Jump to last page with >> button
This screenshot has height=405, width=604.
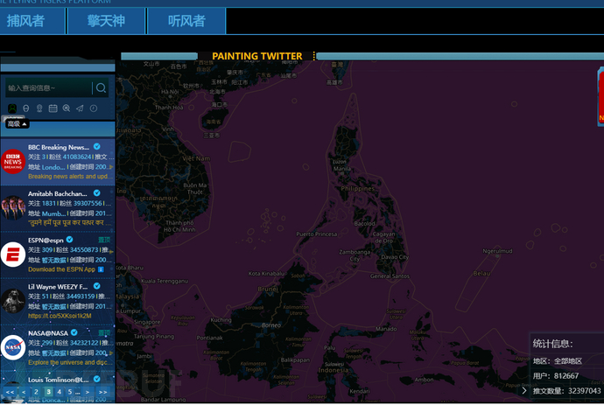tap(102, 393)
